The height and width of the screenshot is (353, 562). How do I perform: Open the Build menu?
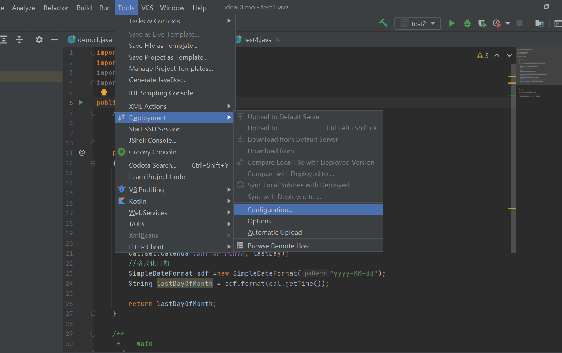tap(84, 8)
